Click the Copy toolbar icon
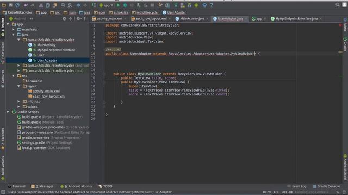The image size is (348, 195). [x=48, y=5]
